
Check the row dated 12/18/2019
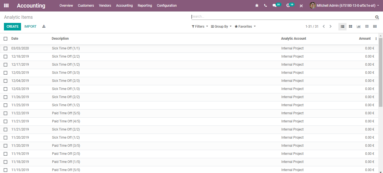6,56
